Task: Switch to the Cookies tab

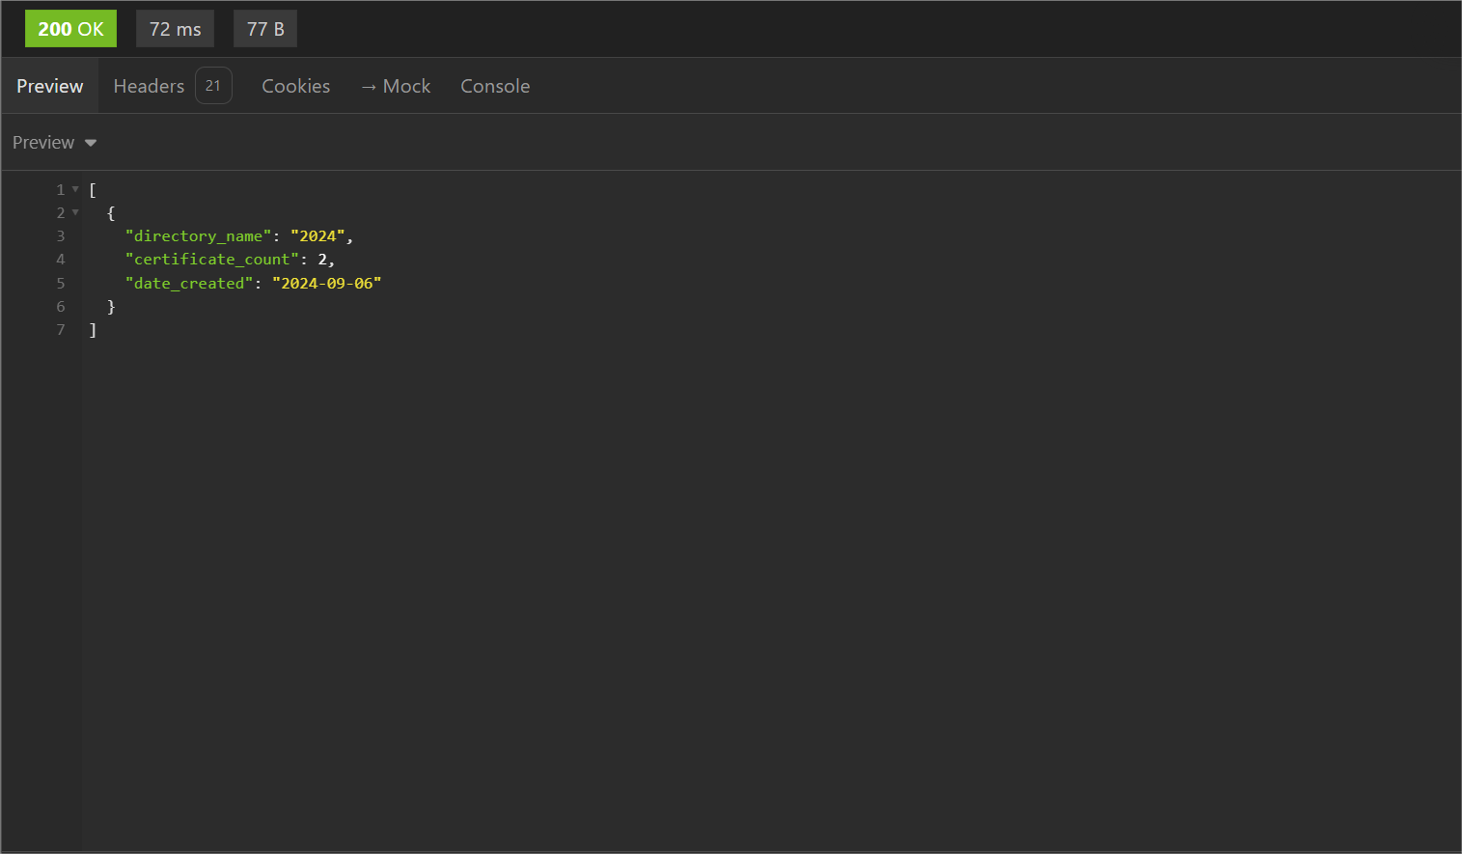Action: [295, 85]
